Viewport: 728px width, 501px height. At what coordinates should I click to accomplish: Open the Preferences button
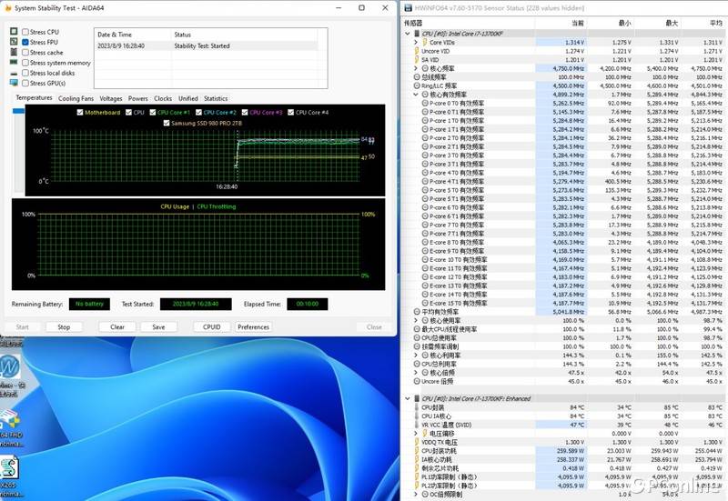[254, 327]
